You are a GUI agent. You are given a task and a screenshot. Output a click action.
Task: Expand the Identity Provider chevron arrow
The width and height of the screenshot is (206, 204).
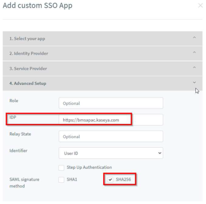[x=195, y=52]
